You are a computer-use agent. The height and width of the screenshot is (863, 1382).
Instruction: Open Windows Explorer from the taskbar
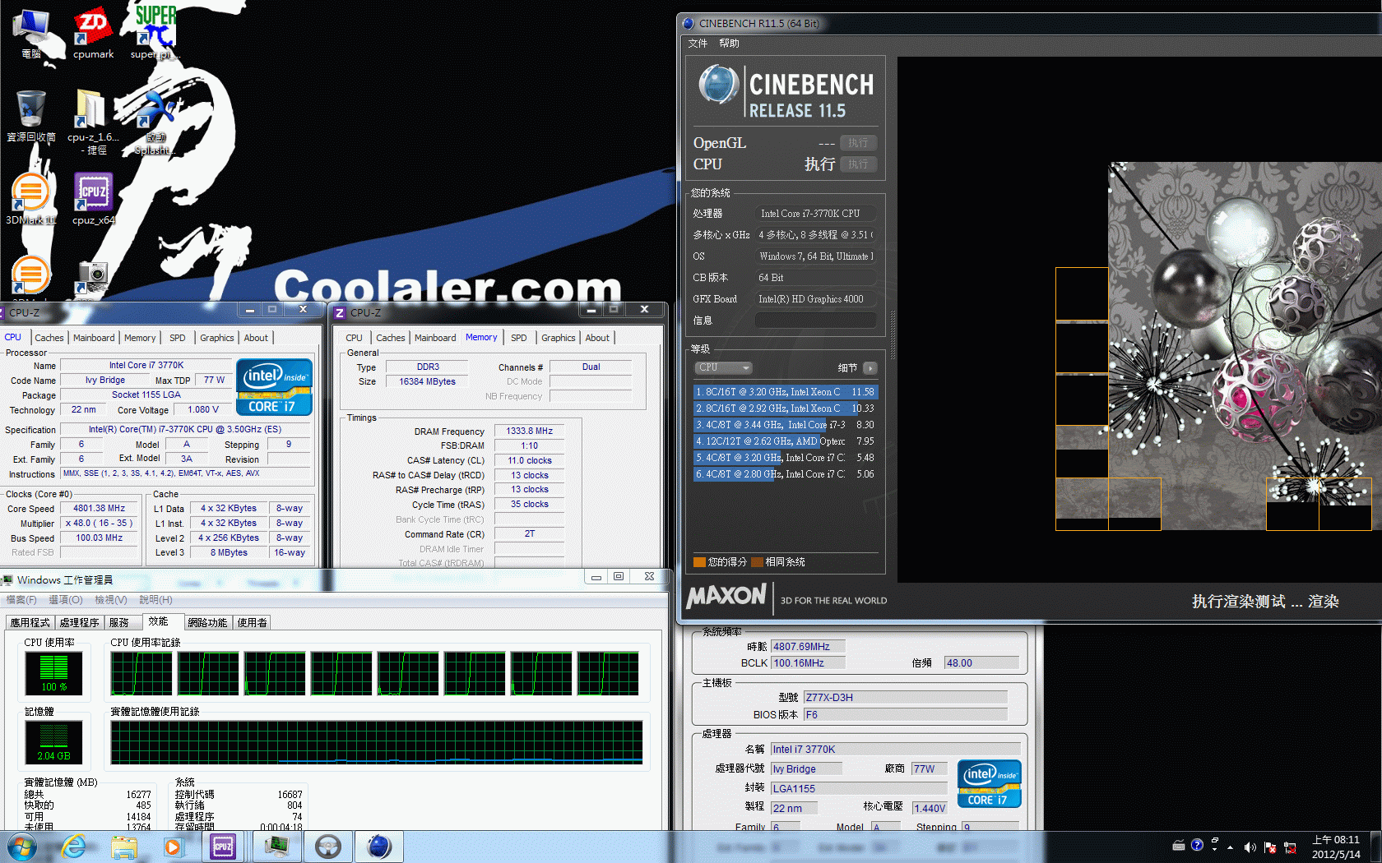(x=123, y=846)
